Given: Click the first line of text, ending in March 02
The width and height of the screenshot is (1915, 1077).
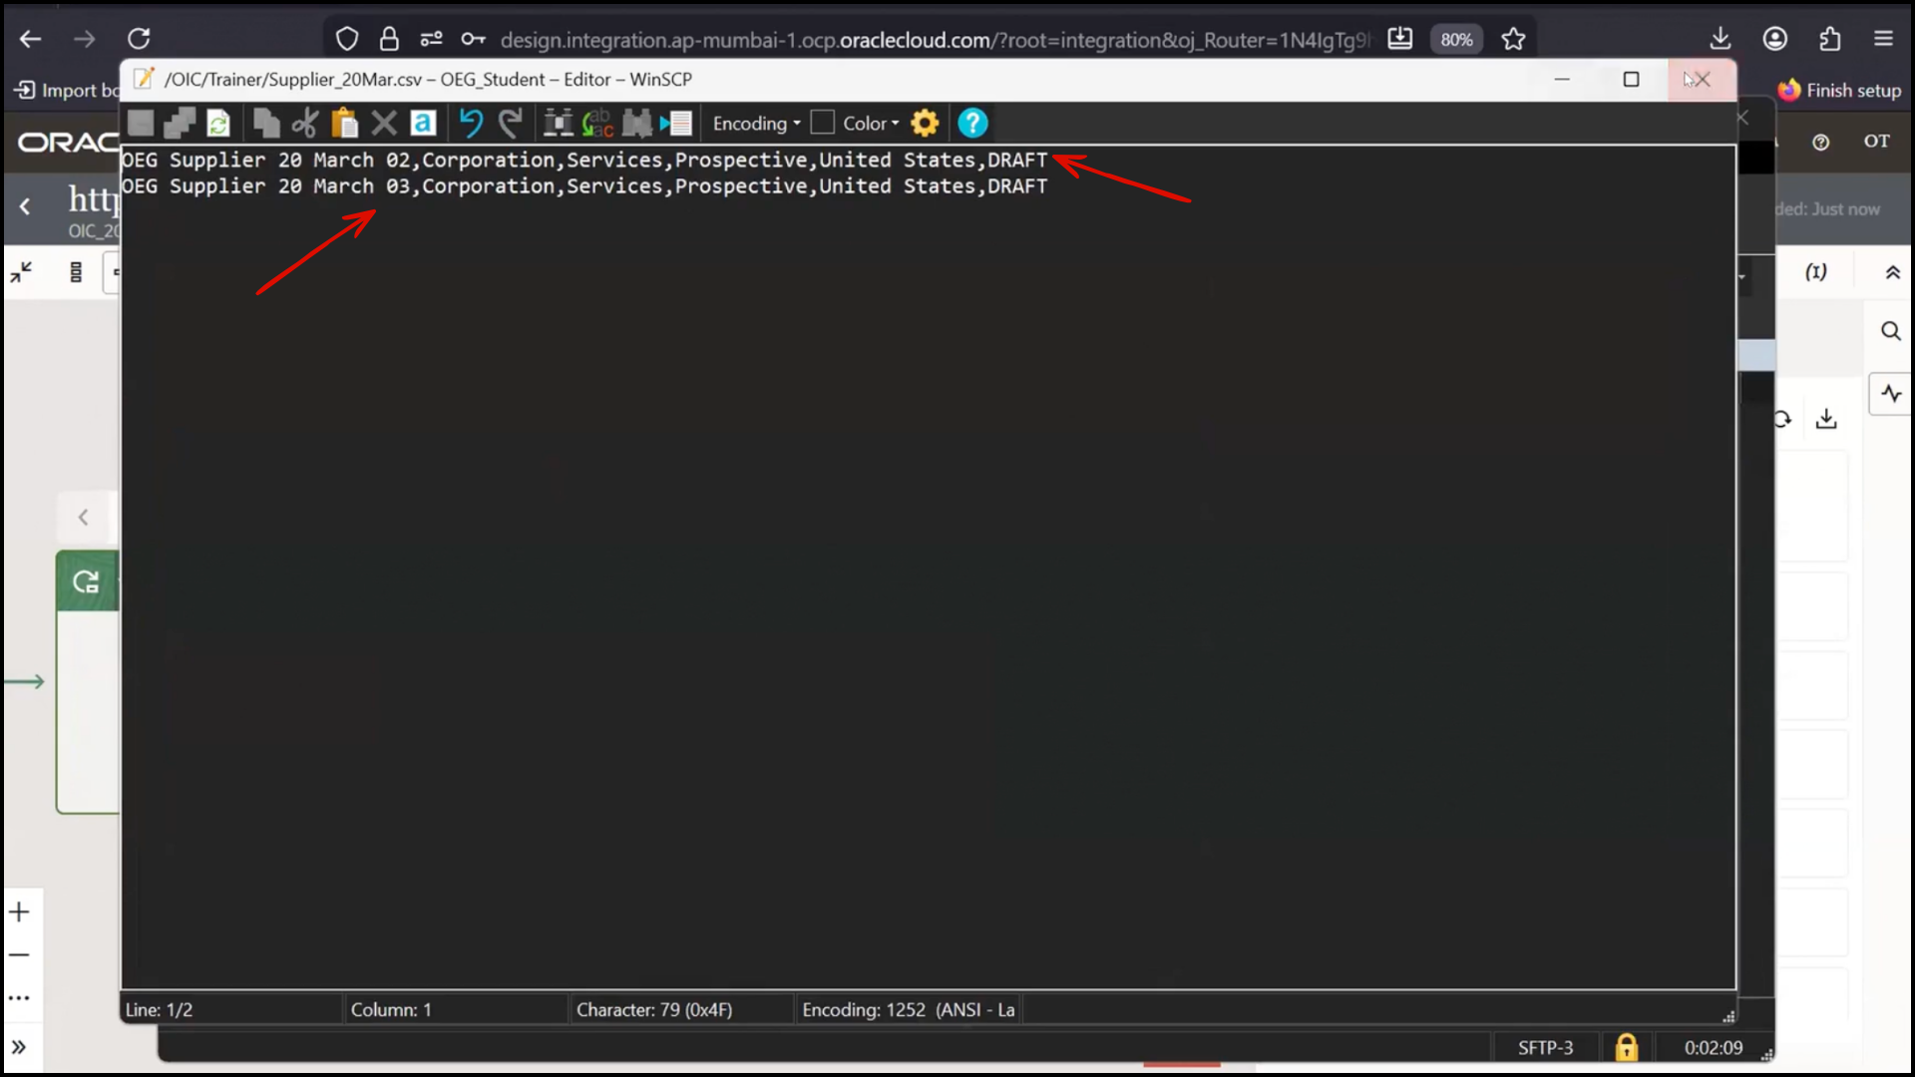Looking at the screenshot, I should pos(584,160).
